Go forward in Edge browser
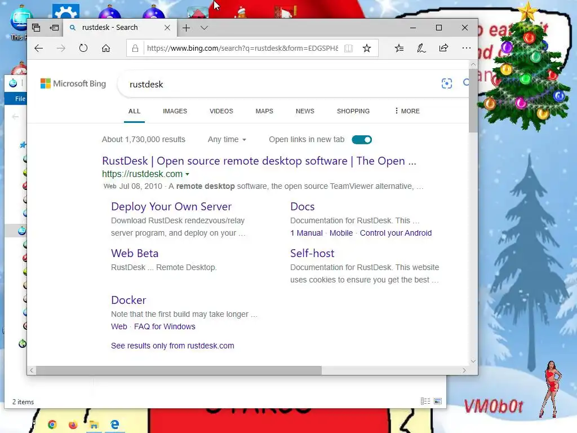 coord(61,48)
